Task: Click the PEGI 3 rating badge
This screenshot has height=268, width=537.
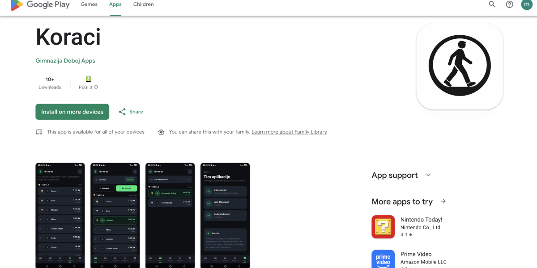Action: tap(88, 79)
